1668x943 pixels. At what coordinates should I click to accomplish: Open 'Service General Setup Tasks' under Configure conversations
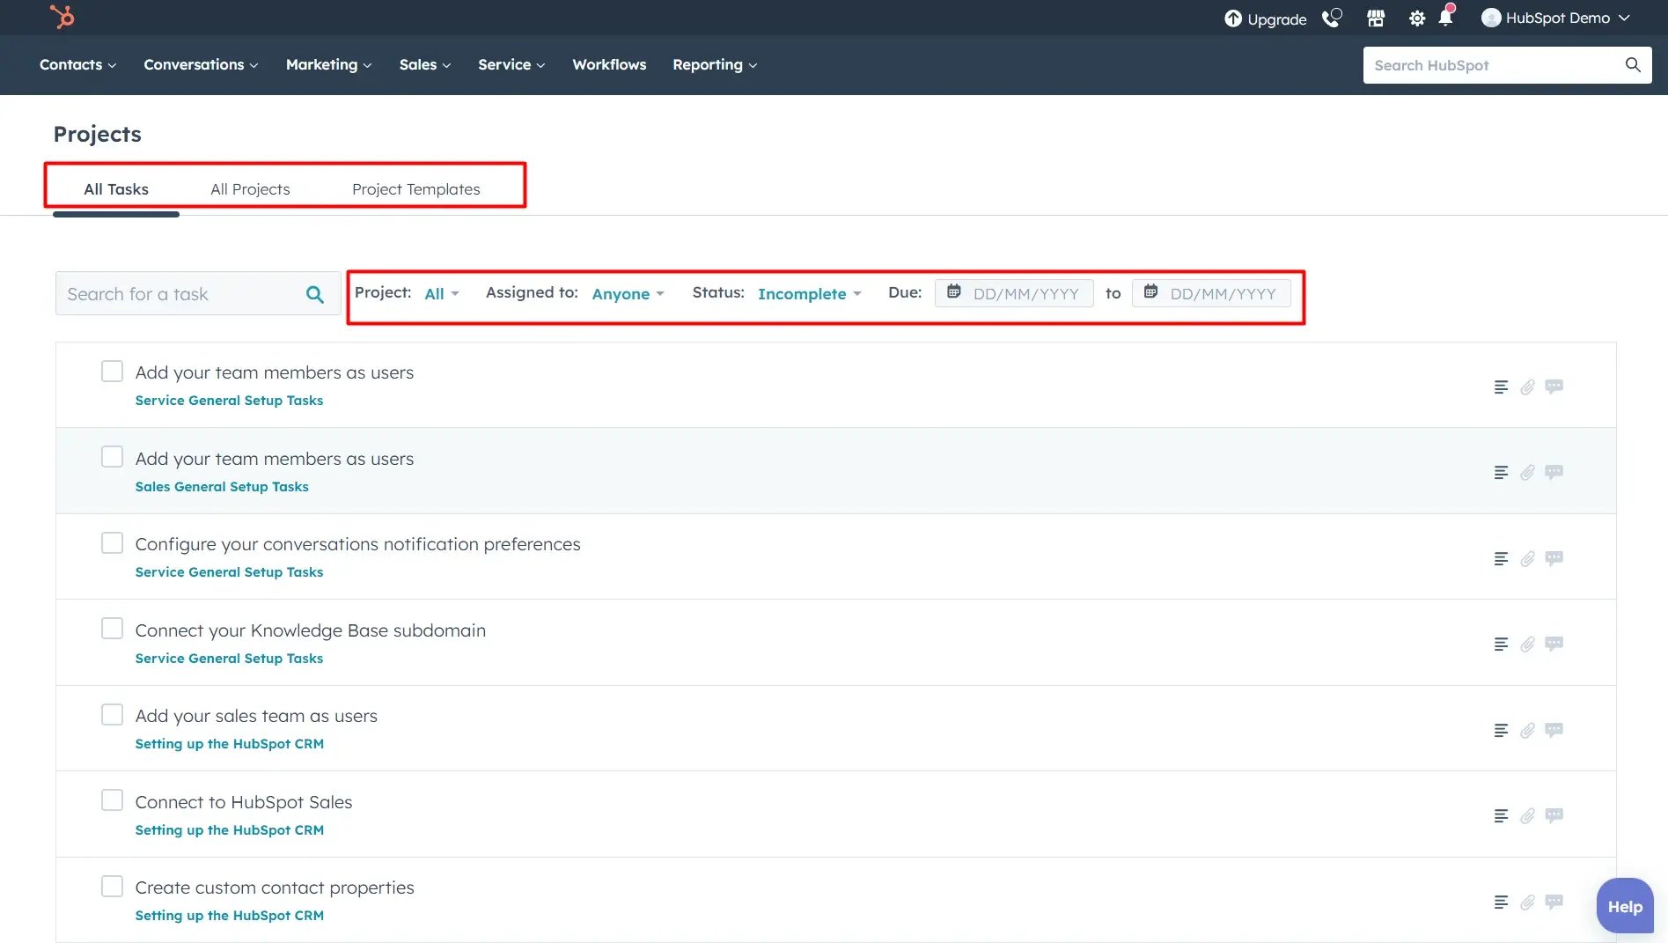click(229, 572)
